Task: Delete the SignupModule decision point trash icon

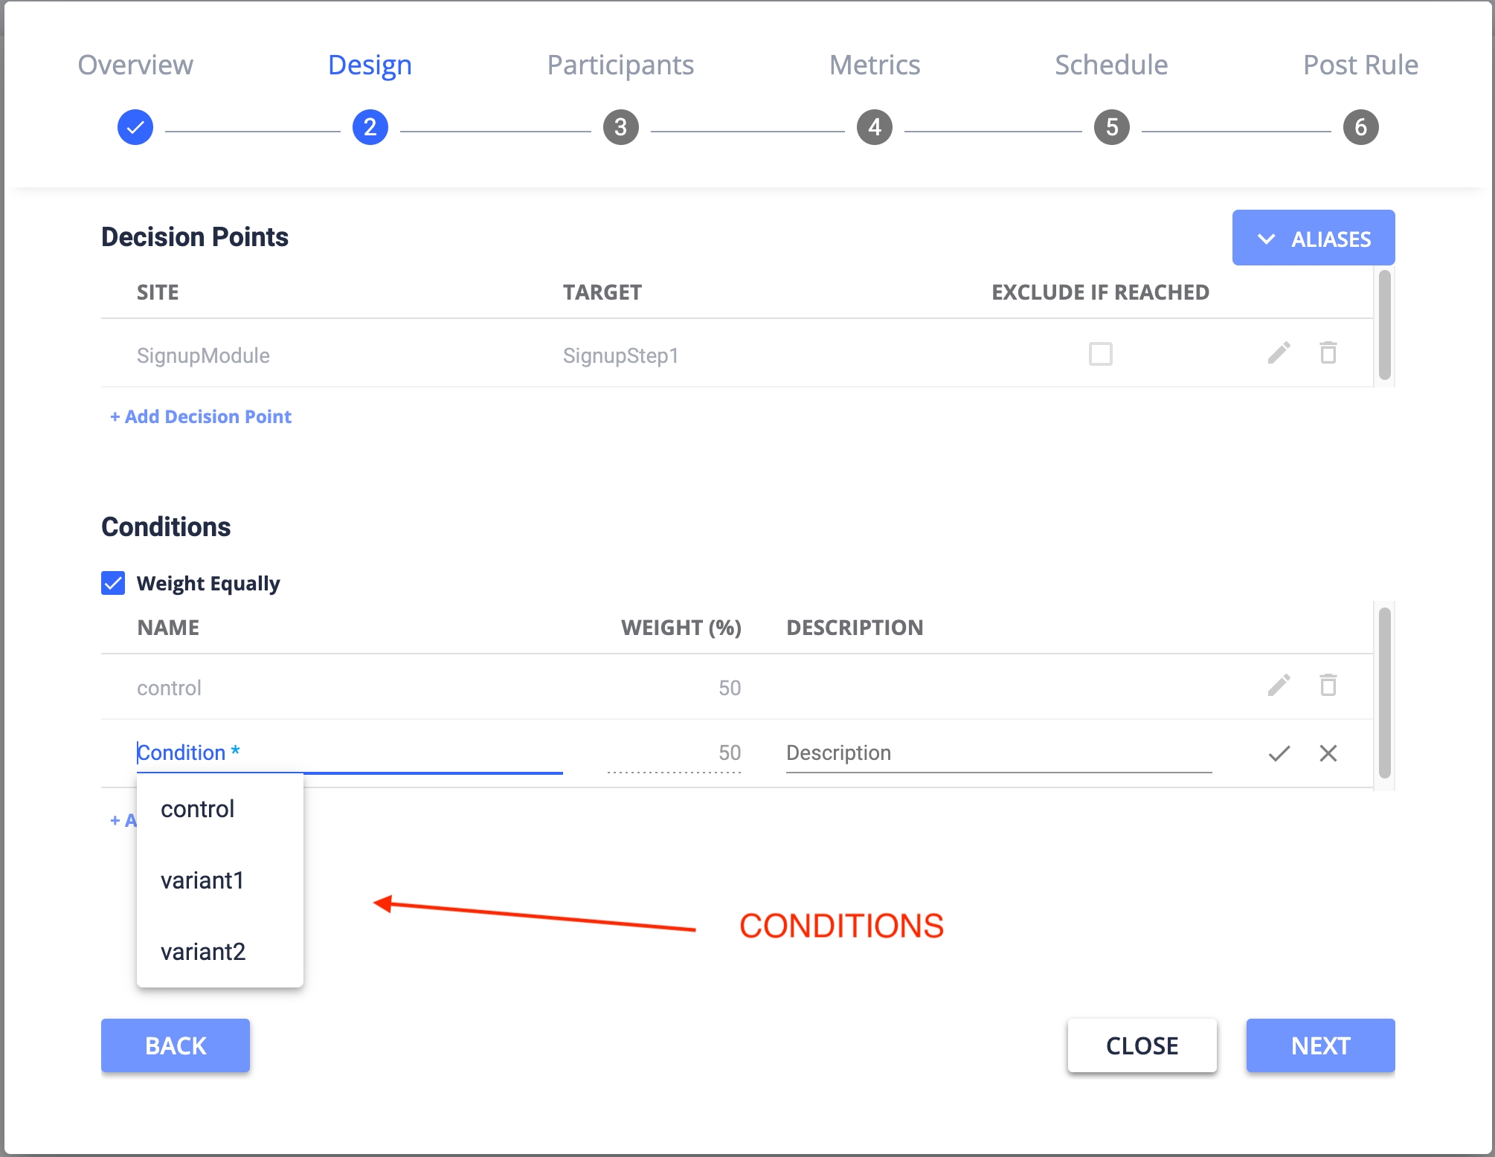Action: (x=1328, y=352)
